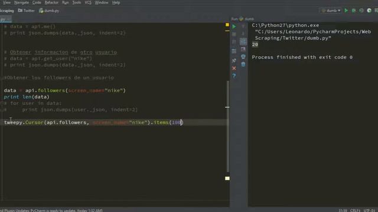Move down the stack trace arrow
Viewport: 378px width, 212px height.
[243, 34]
